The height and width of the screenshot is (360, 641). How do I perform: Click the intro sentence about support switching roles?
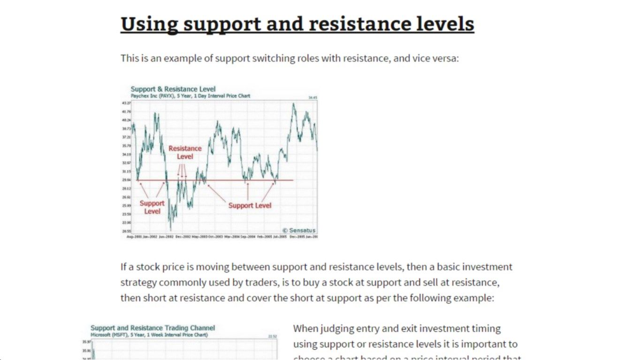point(290,59)
